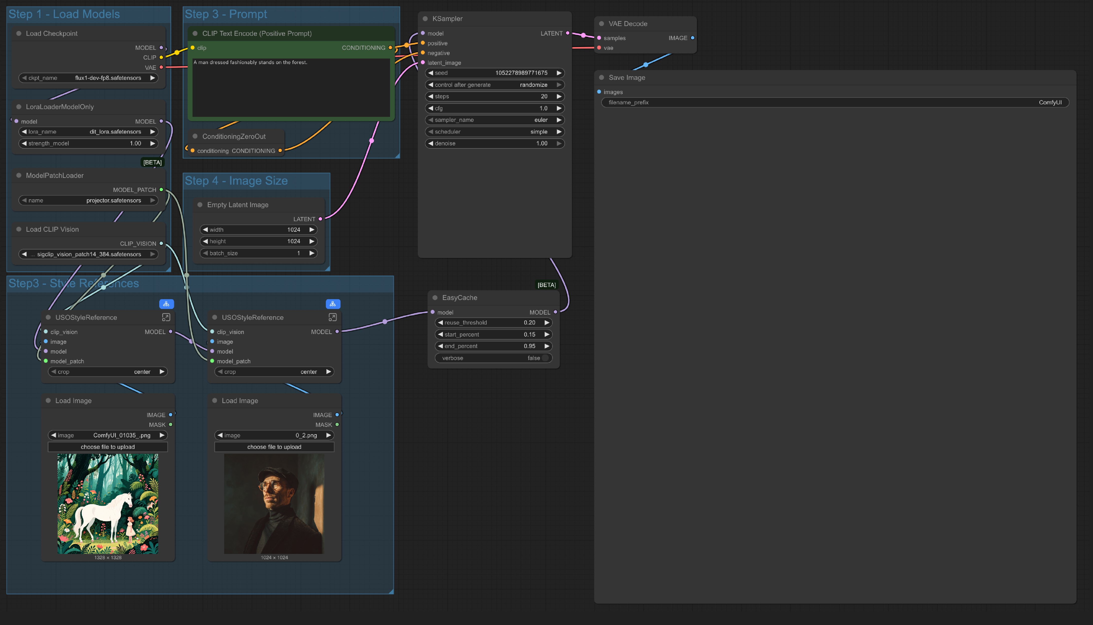
Task: Open the scheduler simple dropdown
Action: tap(494, 132)
